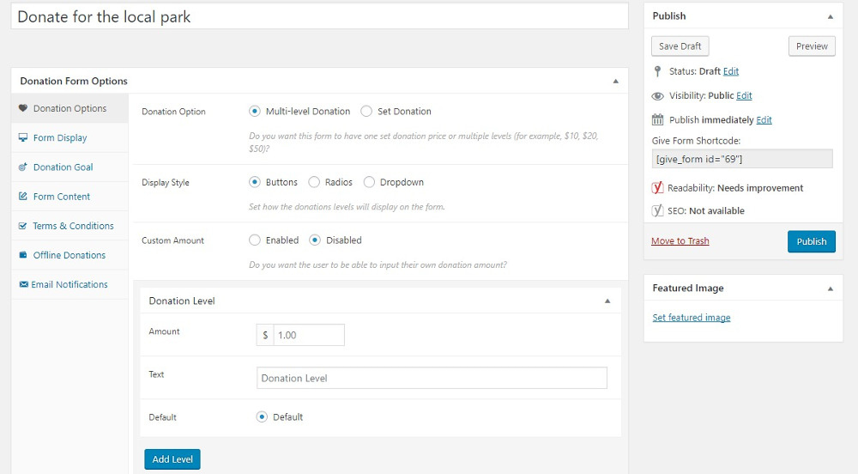
Task: Click the edit icon beside Form Content
Action: click(x=23, y=197)
